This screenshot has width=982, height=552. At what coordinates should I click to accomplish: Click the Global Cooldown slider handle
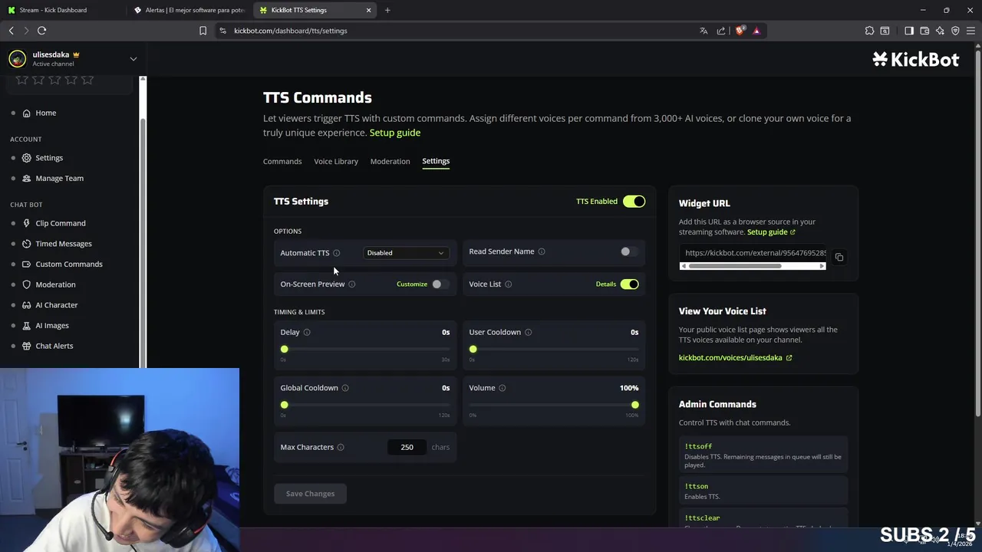point(284,405)
